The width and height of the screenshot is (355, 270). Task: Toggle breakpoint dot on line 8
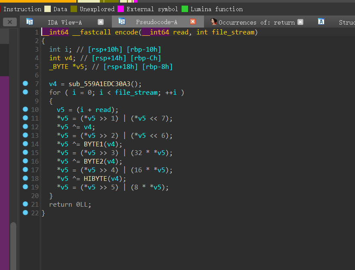[25, 92]
